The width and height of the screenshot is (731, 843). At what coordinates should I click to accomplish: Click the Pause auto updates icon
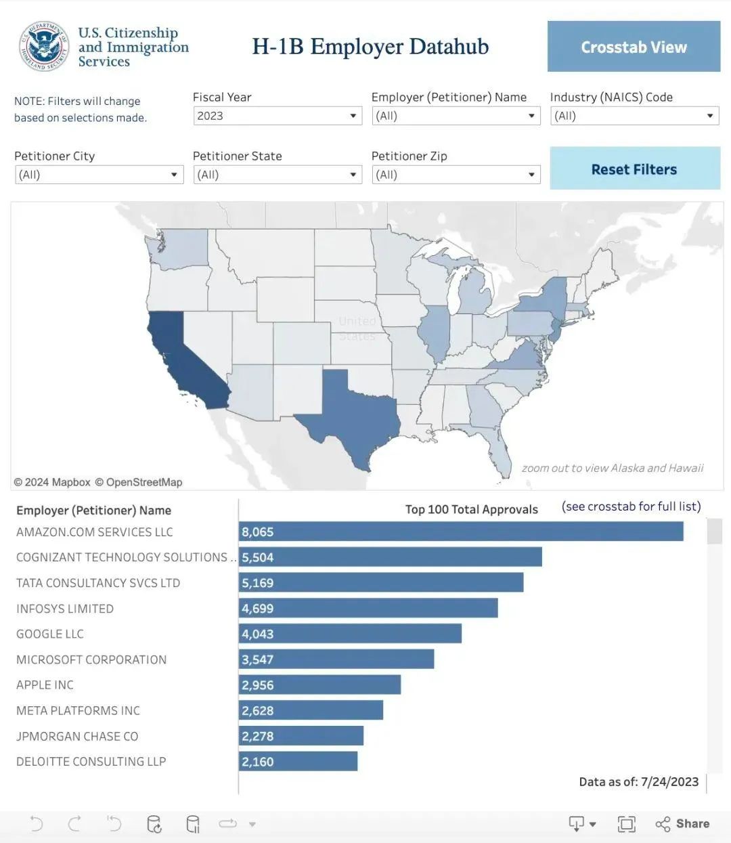click(193, 823)
